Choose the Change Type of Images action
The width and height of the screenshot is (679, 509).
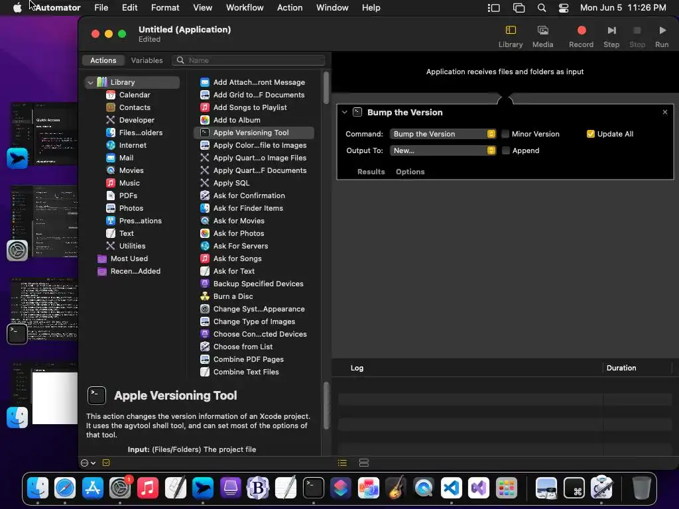(x=254, y=321)
